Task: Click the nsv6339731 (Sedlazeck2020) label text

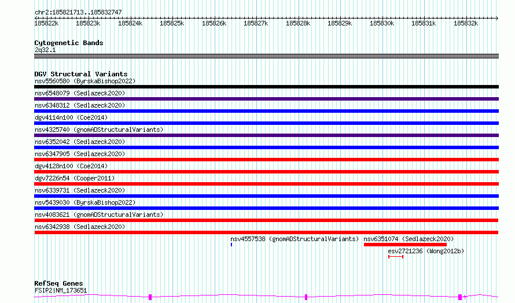Action: (x=80, y=190)
